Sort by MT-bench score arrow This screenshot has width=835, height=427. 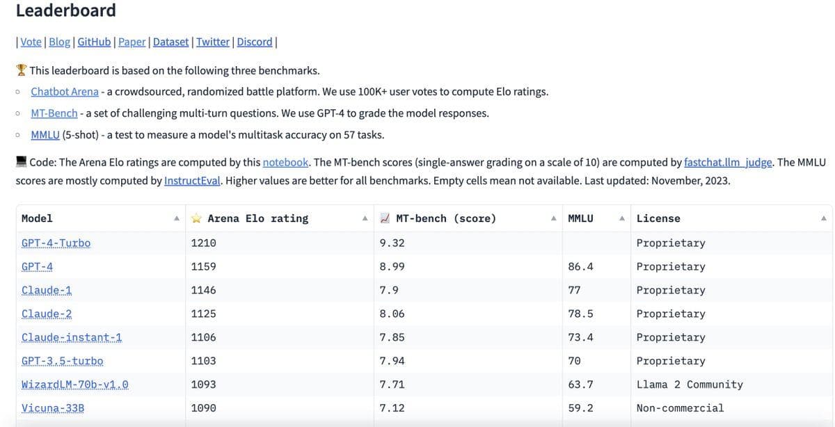click(x=554, y=218)
